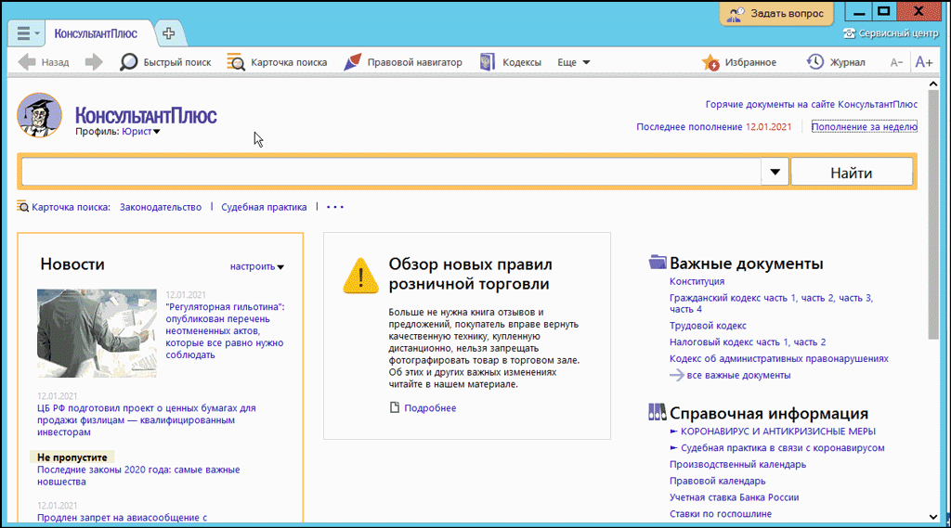Click the Найти search button
This screenshot has width=951, height=528.
pos(852,173)
